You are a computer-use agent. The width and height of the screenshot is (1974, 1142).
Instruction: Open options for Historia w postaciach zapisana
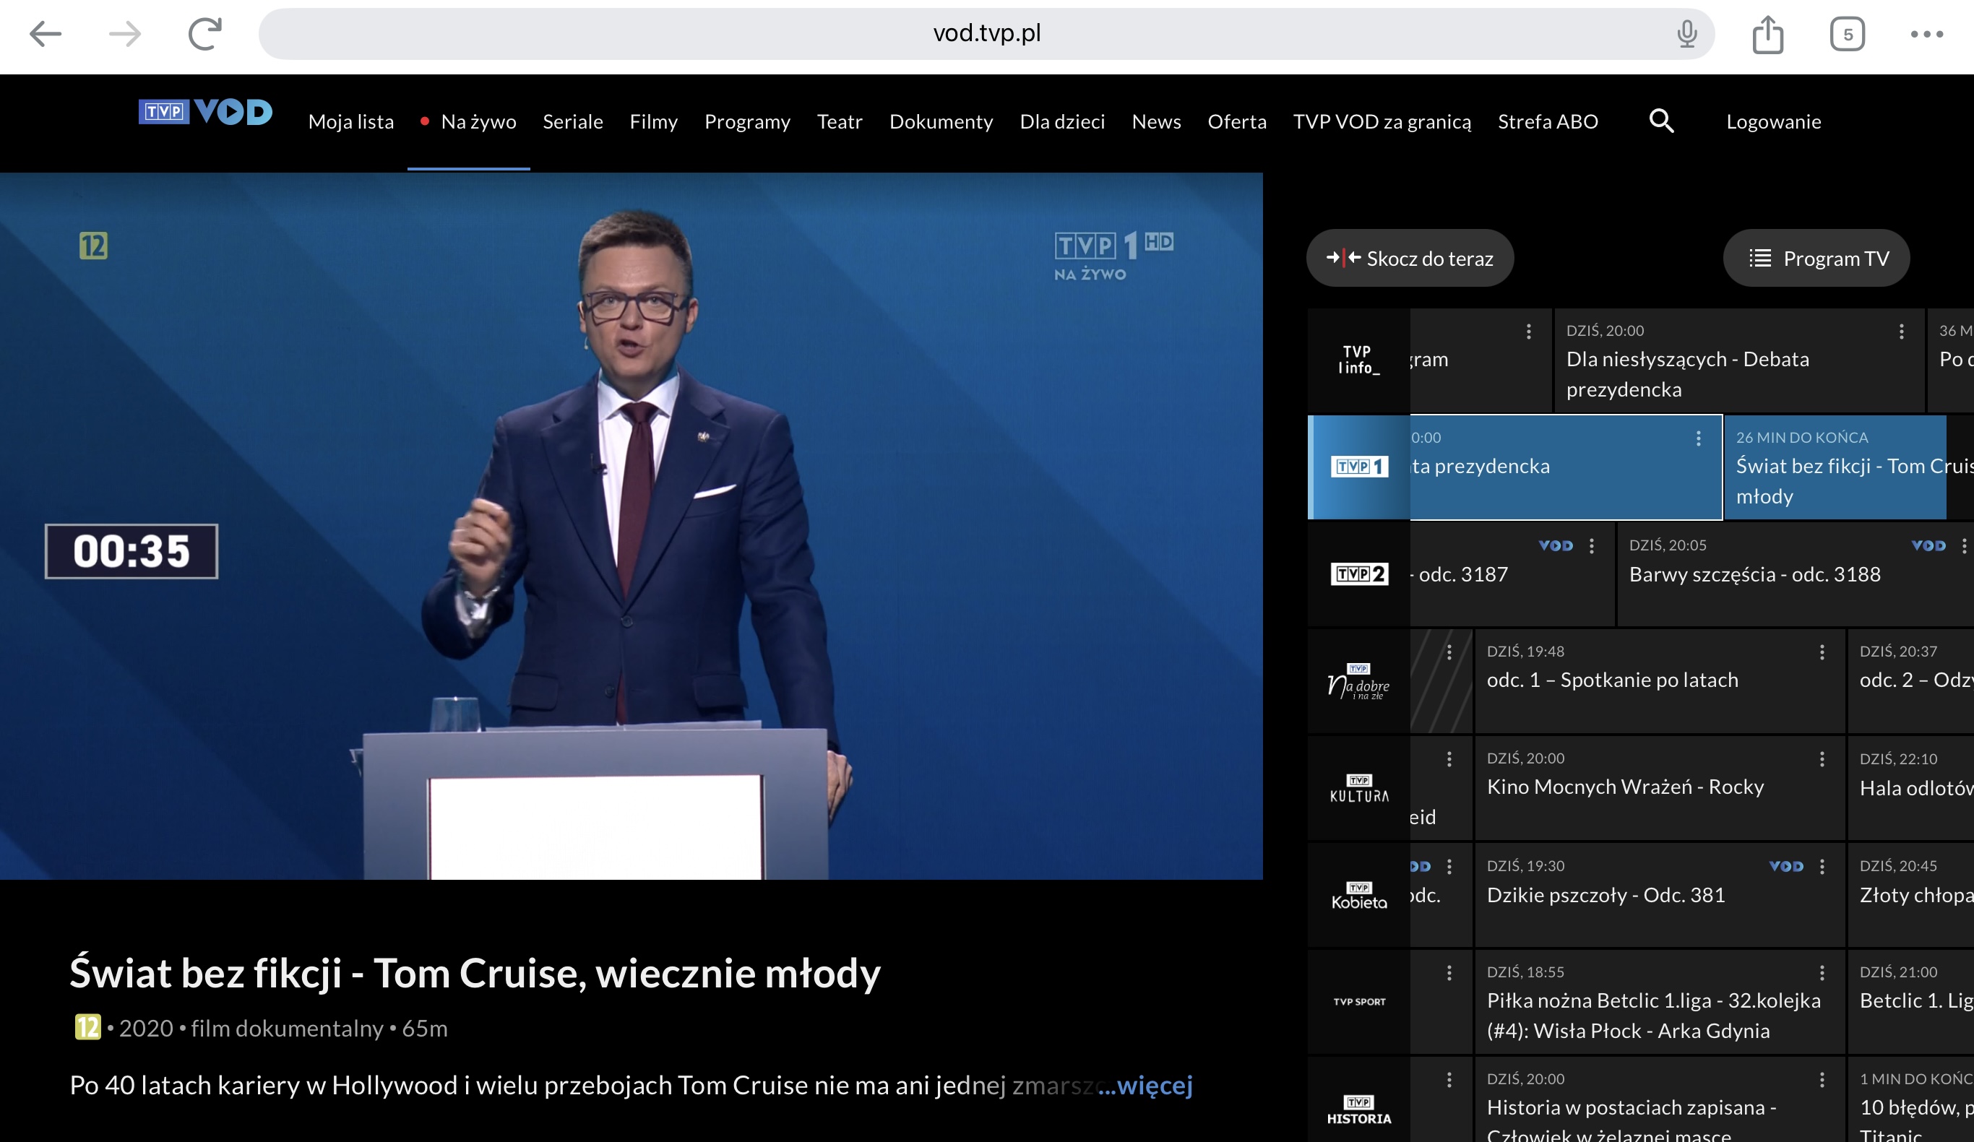pyautogui.click(x=1822, y=1080)
